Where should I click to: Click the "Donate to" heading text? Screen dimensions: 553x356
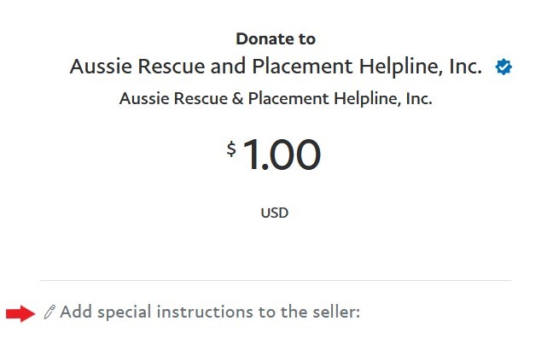point(276,38)
